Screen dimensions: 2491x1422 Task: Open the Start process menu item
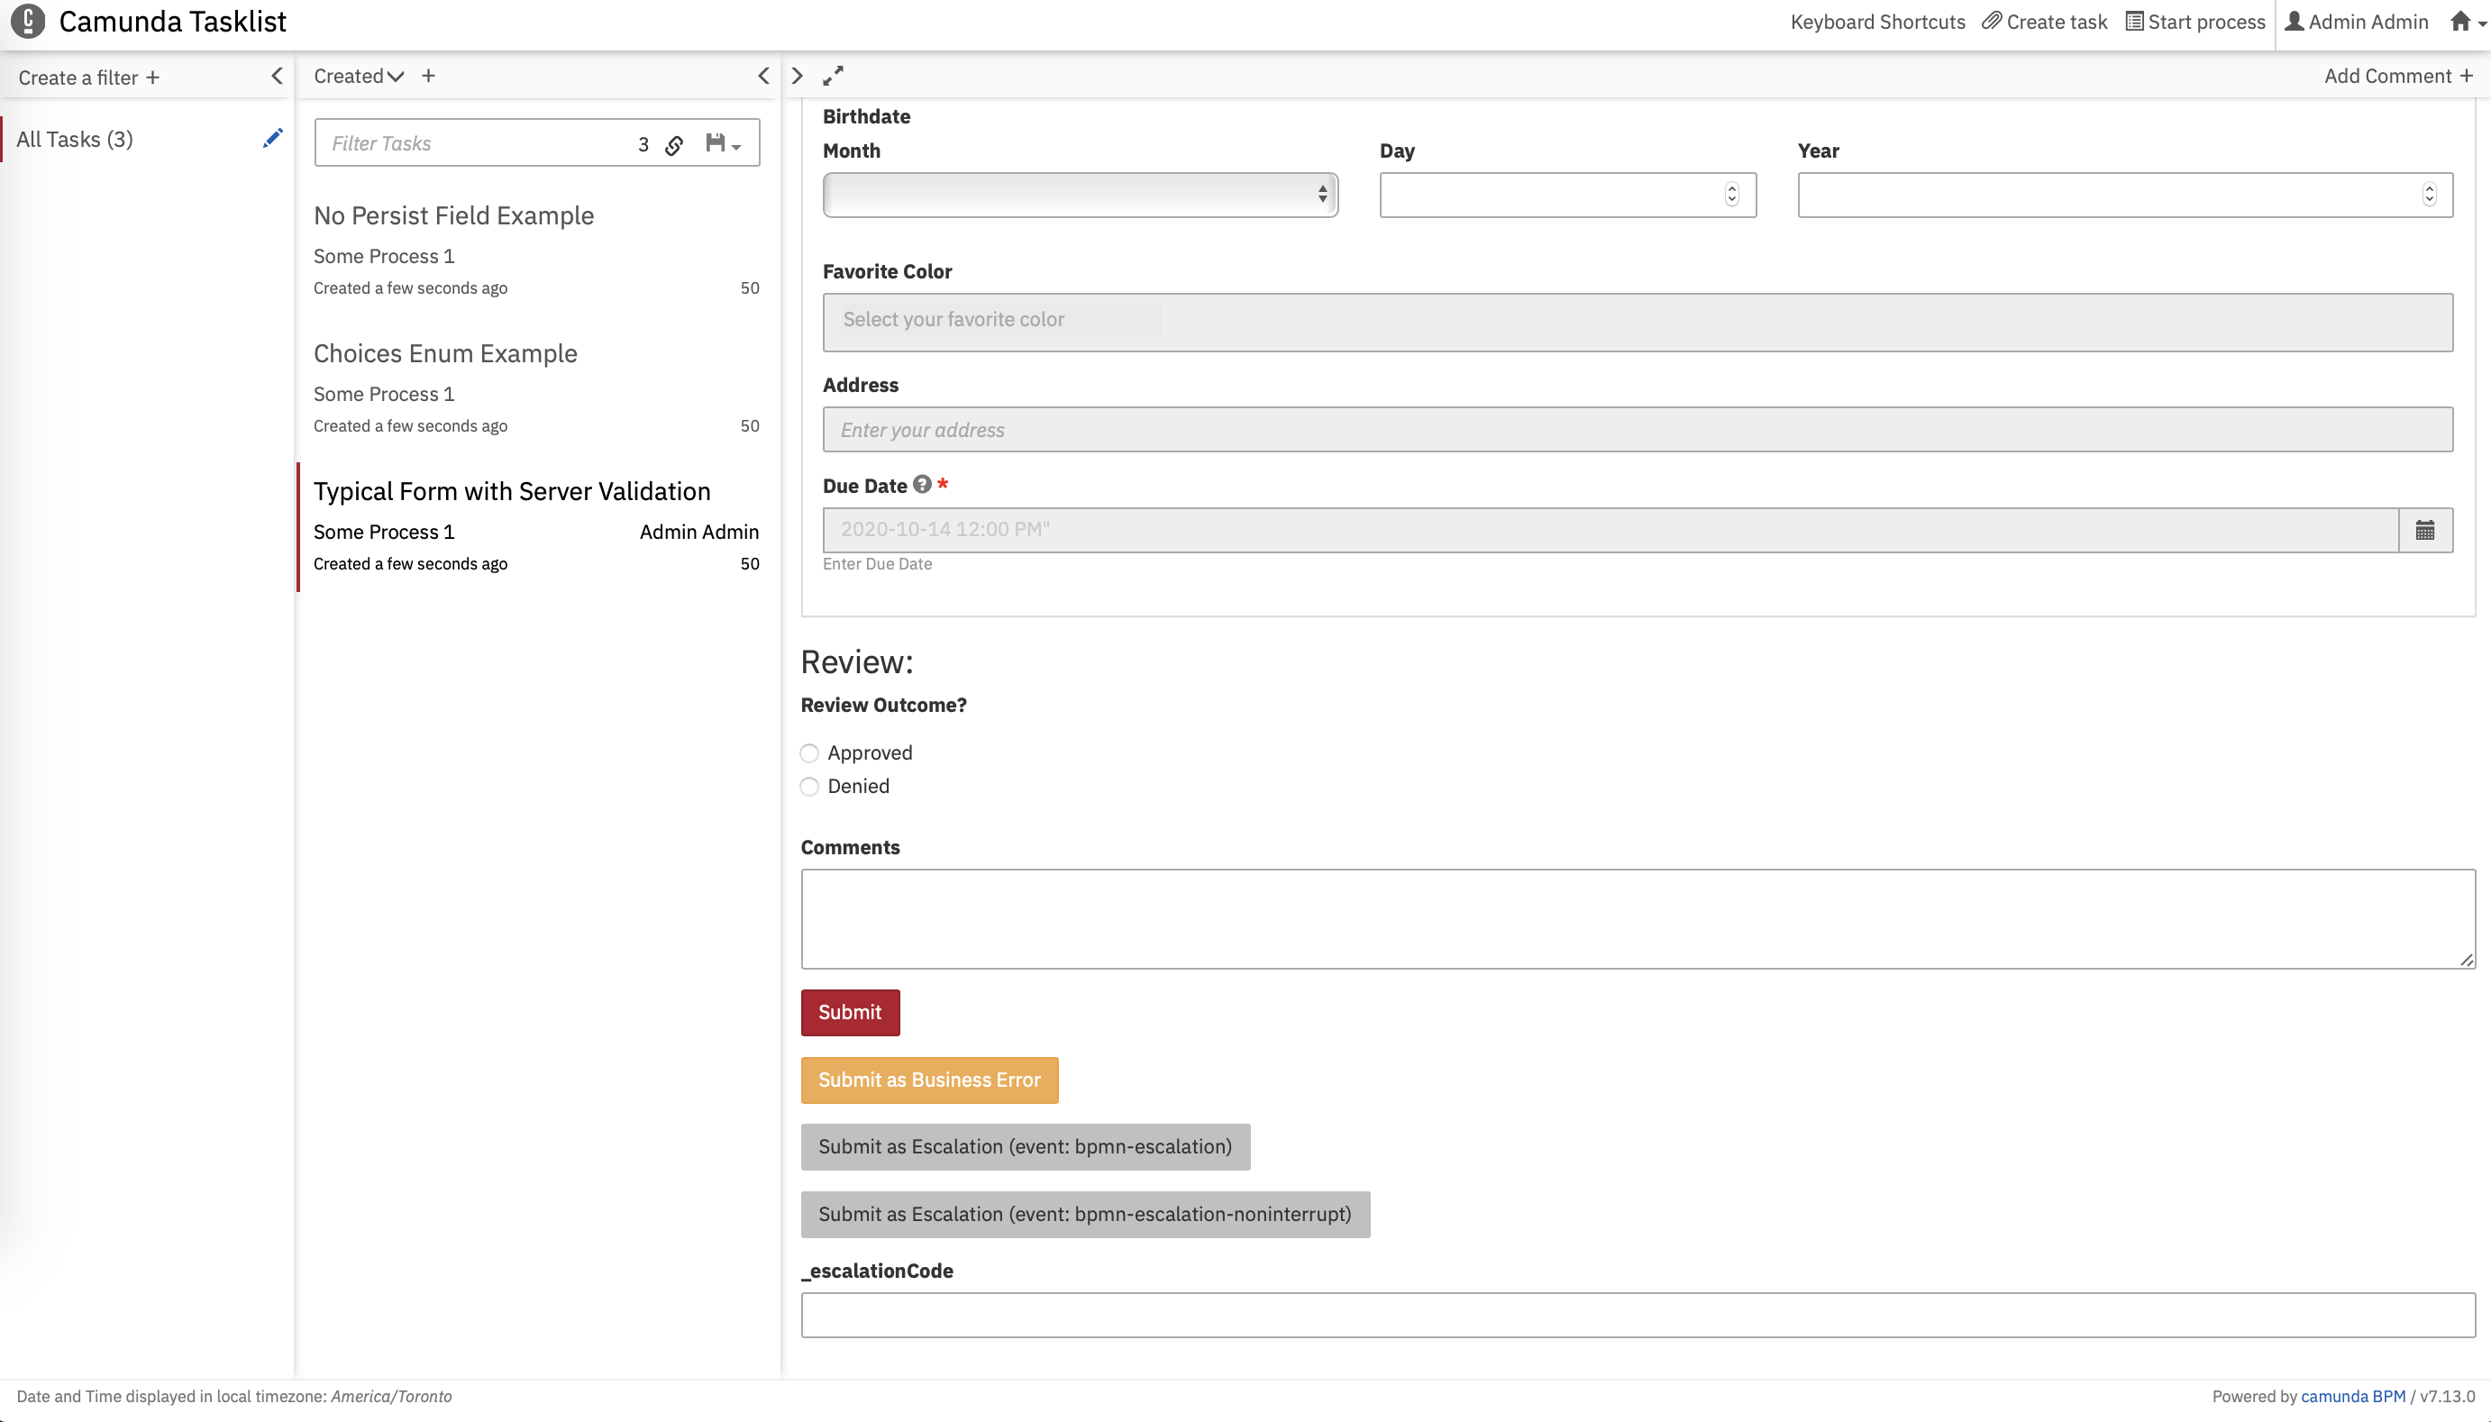coord(2195,22)
